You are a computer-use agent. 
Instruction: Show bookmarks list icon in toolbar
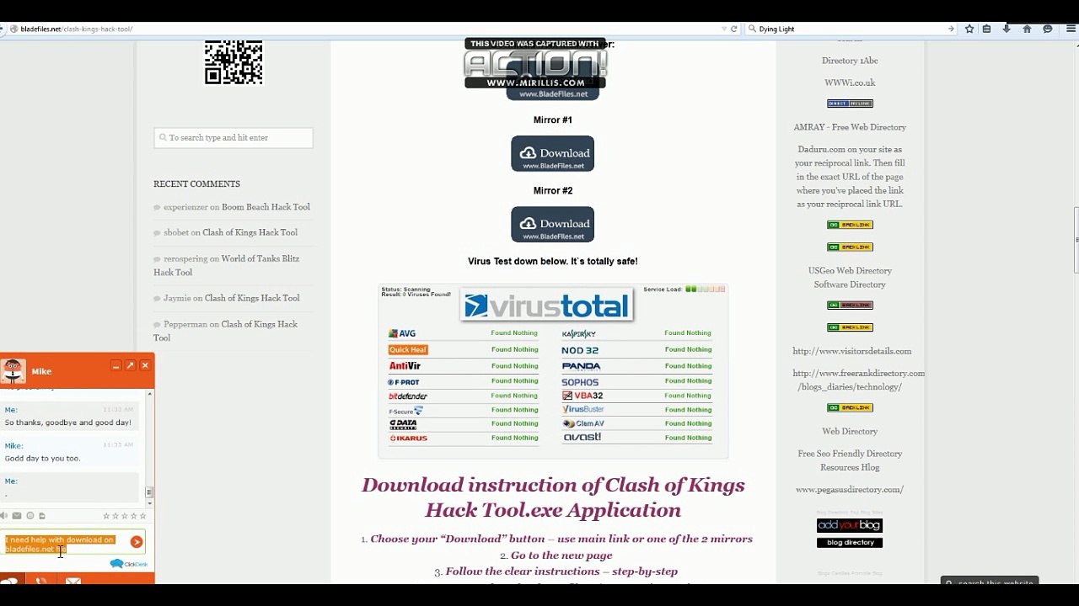pyautogui.click(x=988, y=29)
